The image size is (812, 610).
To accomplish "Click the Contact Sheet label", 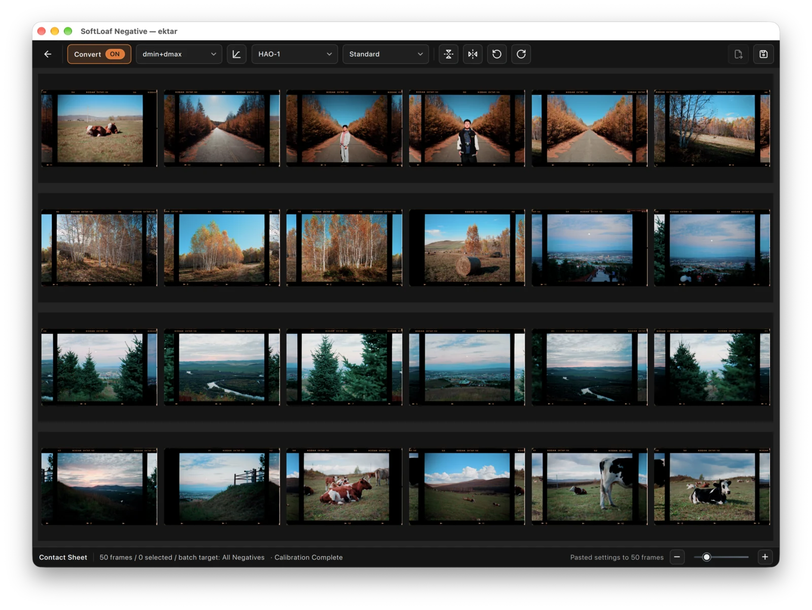I will [63, 557].
